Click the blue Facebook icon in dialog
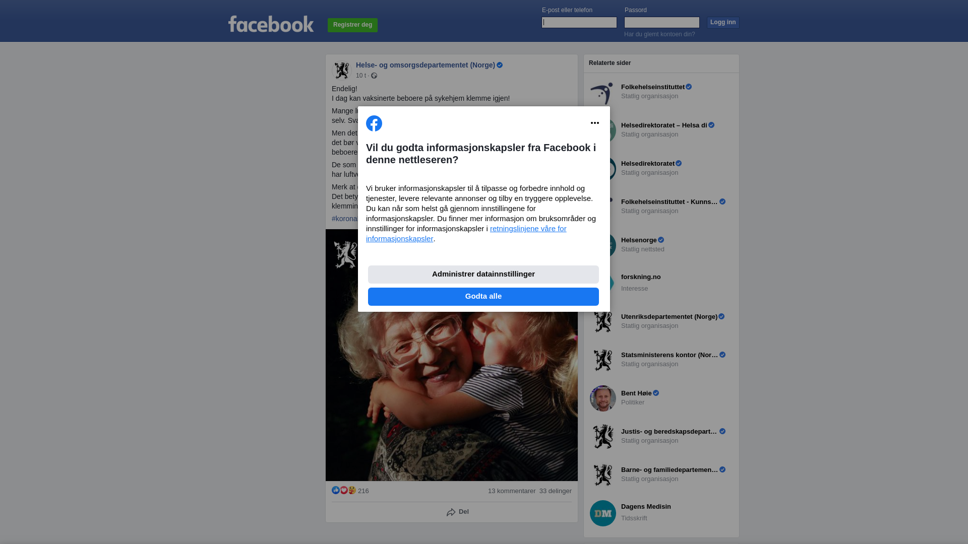968x544 pixels. pos(374,123)
